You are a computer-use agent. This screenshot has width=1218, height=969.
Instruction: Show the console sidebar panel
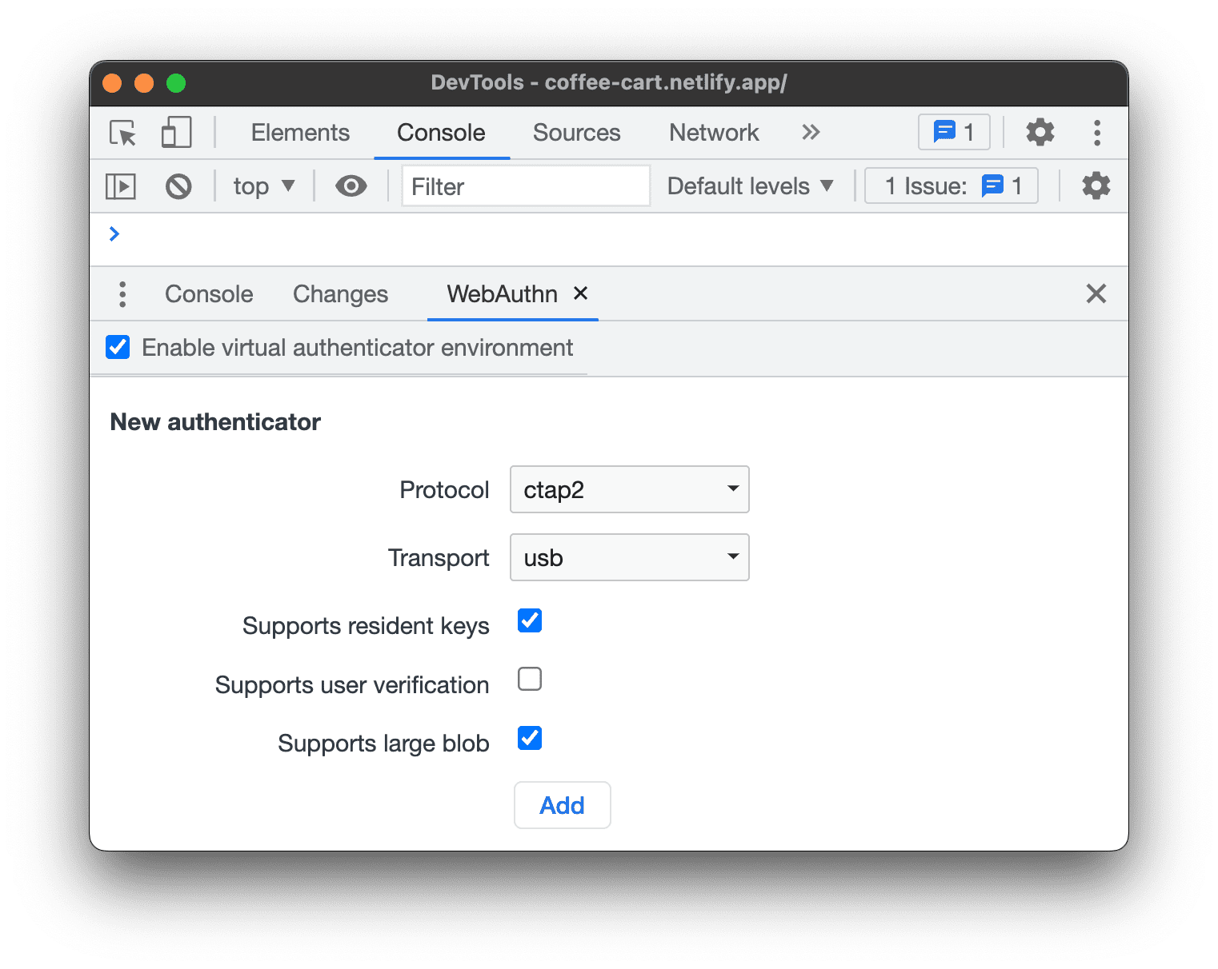[121, 185]
